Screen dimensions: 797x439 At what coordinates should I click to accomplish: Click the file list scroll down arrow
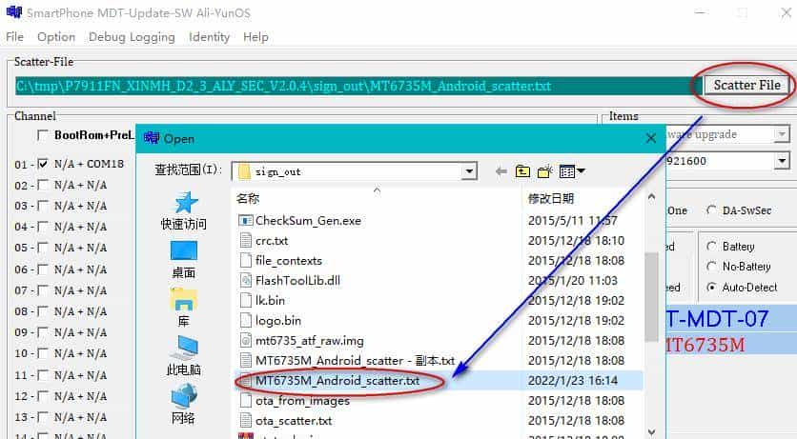coord(652,432)
